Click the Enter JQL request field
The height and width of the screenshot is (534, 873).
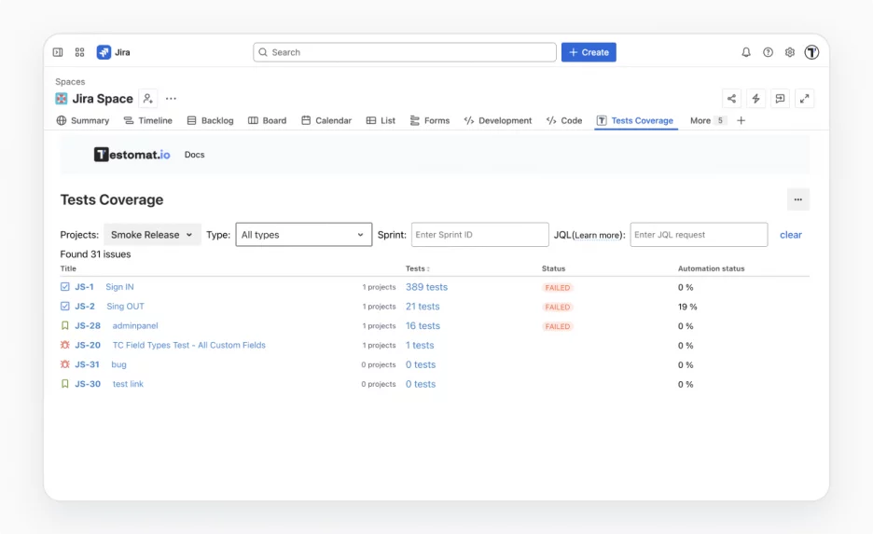coord(699,235)
